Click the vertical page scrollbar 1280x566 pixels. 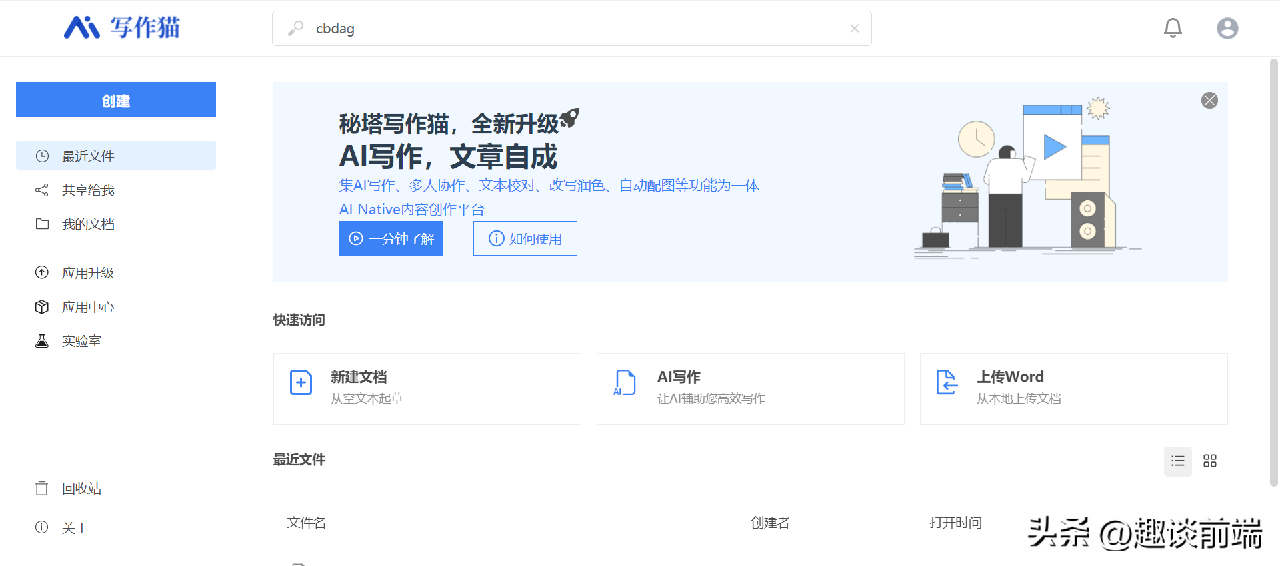(x=1274, y=273)
